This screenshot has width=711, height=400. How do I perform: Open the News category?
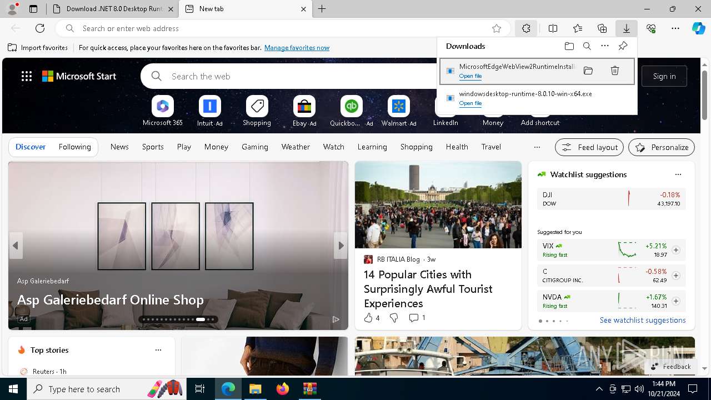click(119, 147)
